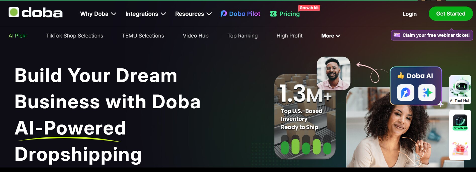Open the Top Ranking tab
This screenshot has width=476, height=172.
click(x=243, y=36)
